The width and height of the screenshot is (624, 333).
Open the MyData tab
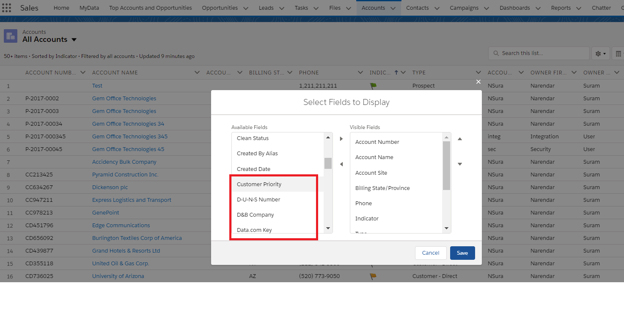coord(89,8)
